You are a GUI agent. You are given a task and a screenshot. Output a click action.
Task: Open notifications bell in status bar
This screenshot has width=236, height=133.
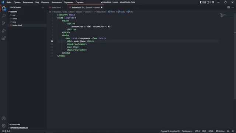[x=233, y=131]
